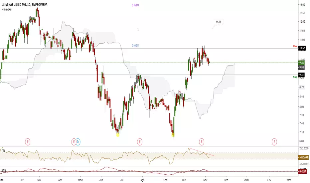The height and width of the screenshot is (183, 310).
Task: Click the 2019 label on time axis
Action: 246,180
